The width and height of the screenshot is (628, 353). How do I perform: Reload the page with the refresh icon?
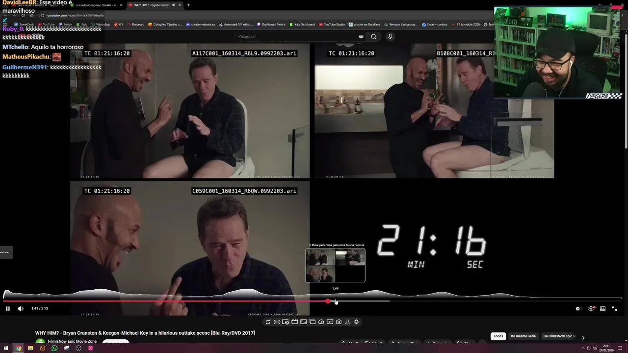point(23,15)
